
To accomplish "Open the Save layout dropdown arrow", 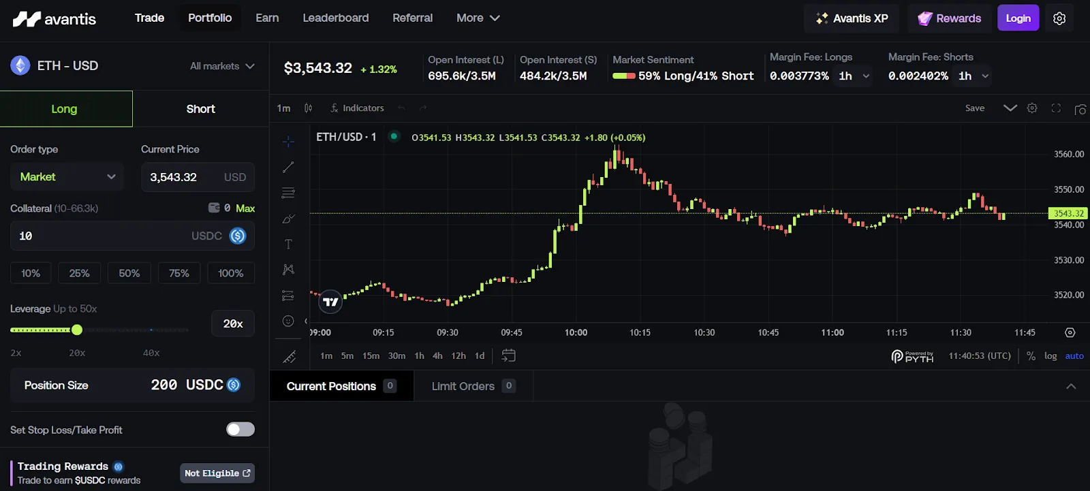I will click(x=1010, y=108).
